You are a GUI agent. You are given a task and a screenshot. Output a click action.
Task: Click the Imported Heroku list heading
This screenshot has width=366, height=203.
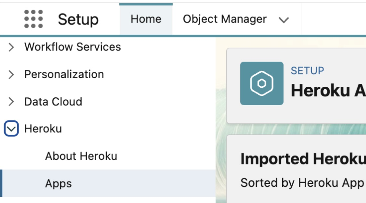(303, 159)
